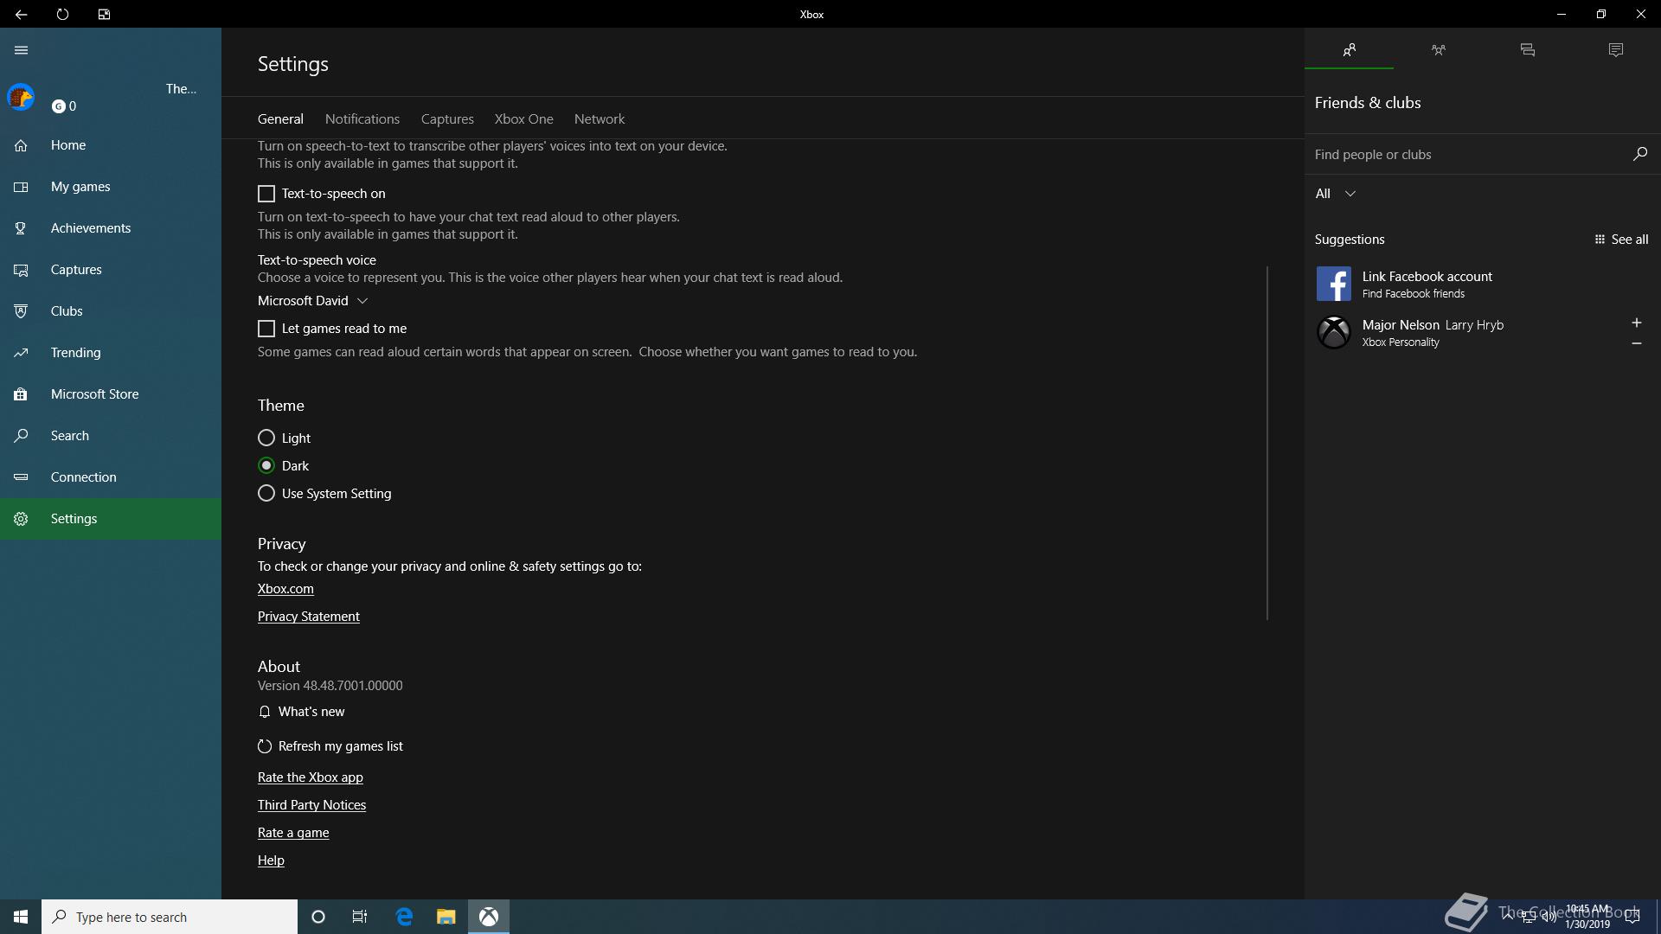Viewport: 1661px width, 934px height.
Task: Click Refresh my games list
Action: coord(330,746)
